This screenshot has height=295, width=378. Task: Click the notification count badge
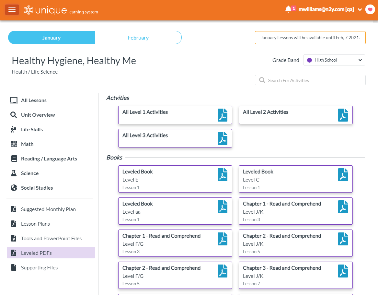tap(294, 8)
